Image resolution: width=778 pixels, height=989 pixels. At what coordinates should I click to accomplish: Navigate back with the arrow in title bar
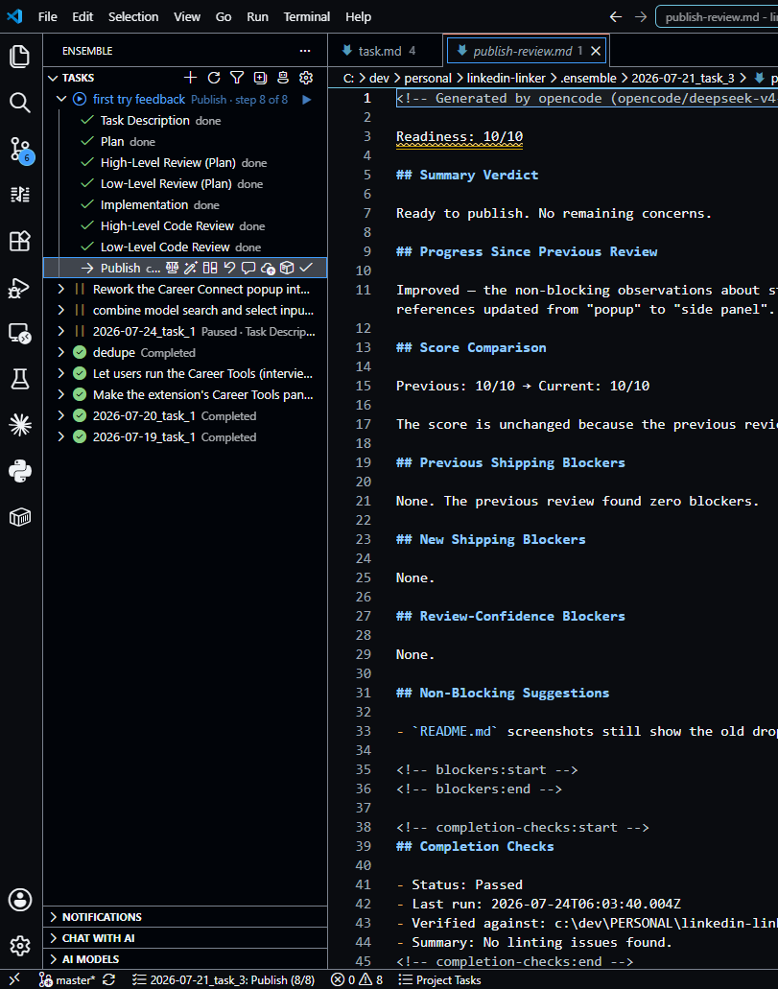616,17
